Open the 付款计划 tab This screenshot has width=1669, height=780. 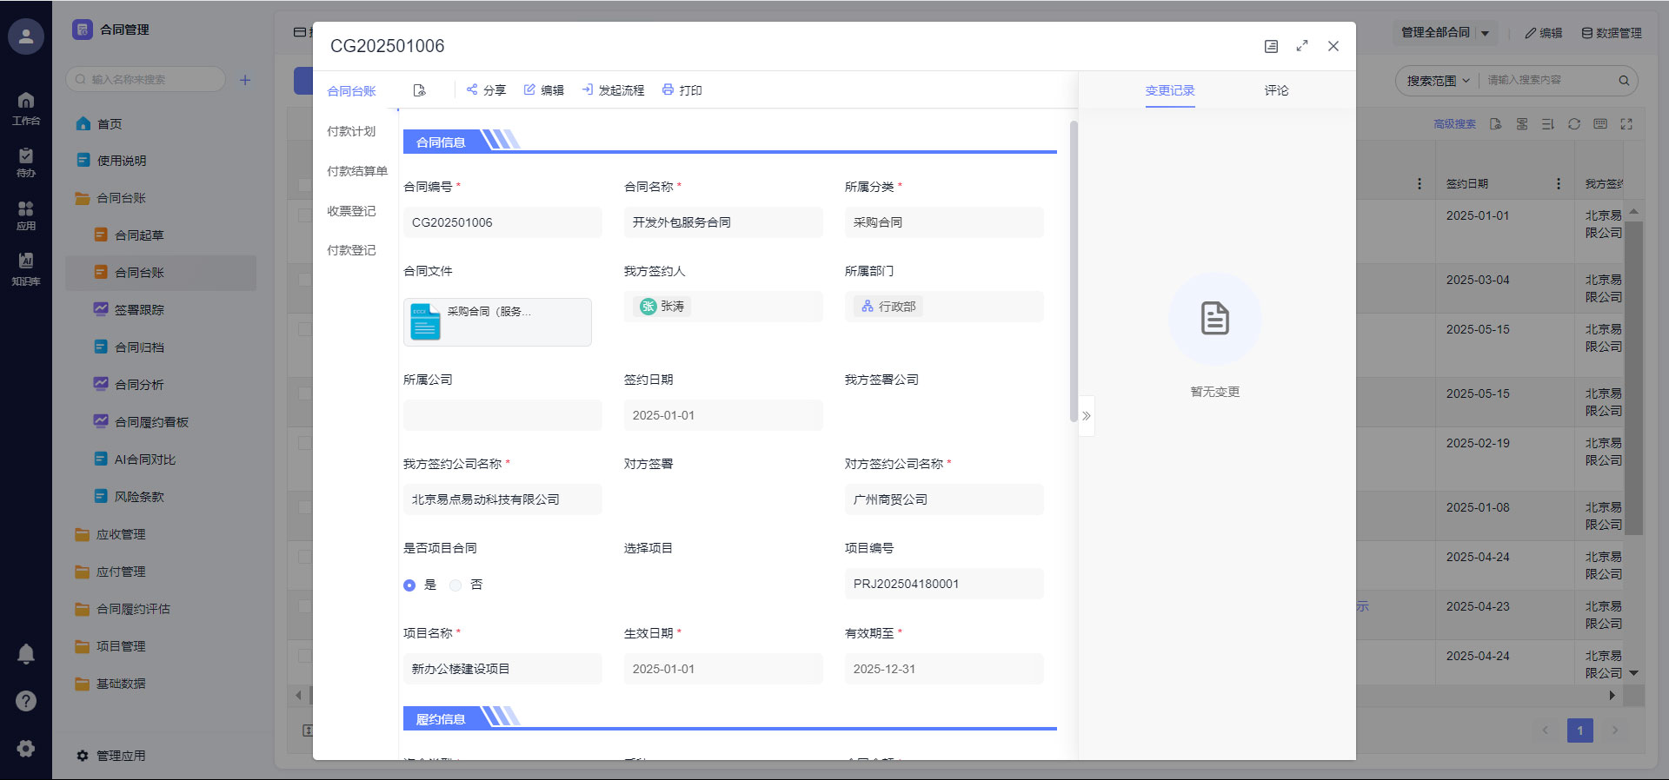[x=351, y=131]
